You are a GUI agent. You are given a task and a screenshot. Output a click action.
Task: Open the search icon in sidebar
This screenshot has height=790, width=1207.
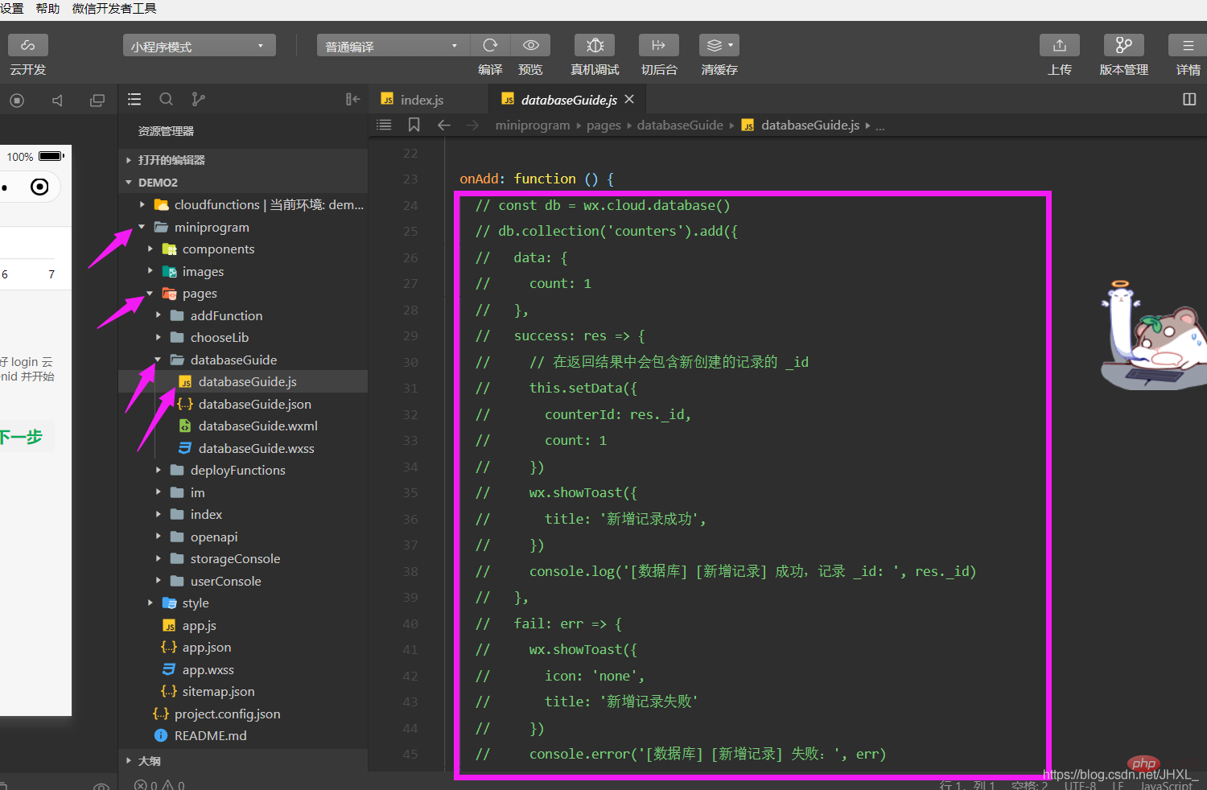tap(167, 99)
